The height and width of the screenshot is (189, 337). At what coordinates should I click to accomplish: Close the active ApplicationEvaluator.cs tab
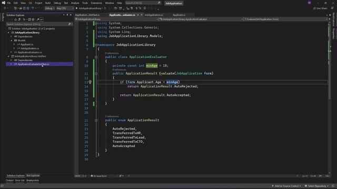pyautogui.click(x=142, y=15)
